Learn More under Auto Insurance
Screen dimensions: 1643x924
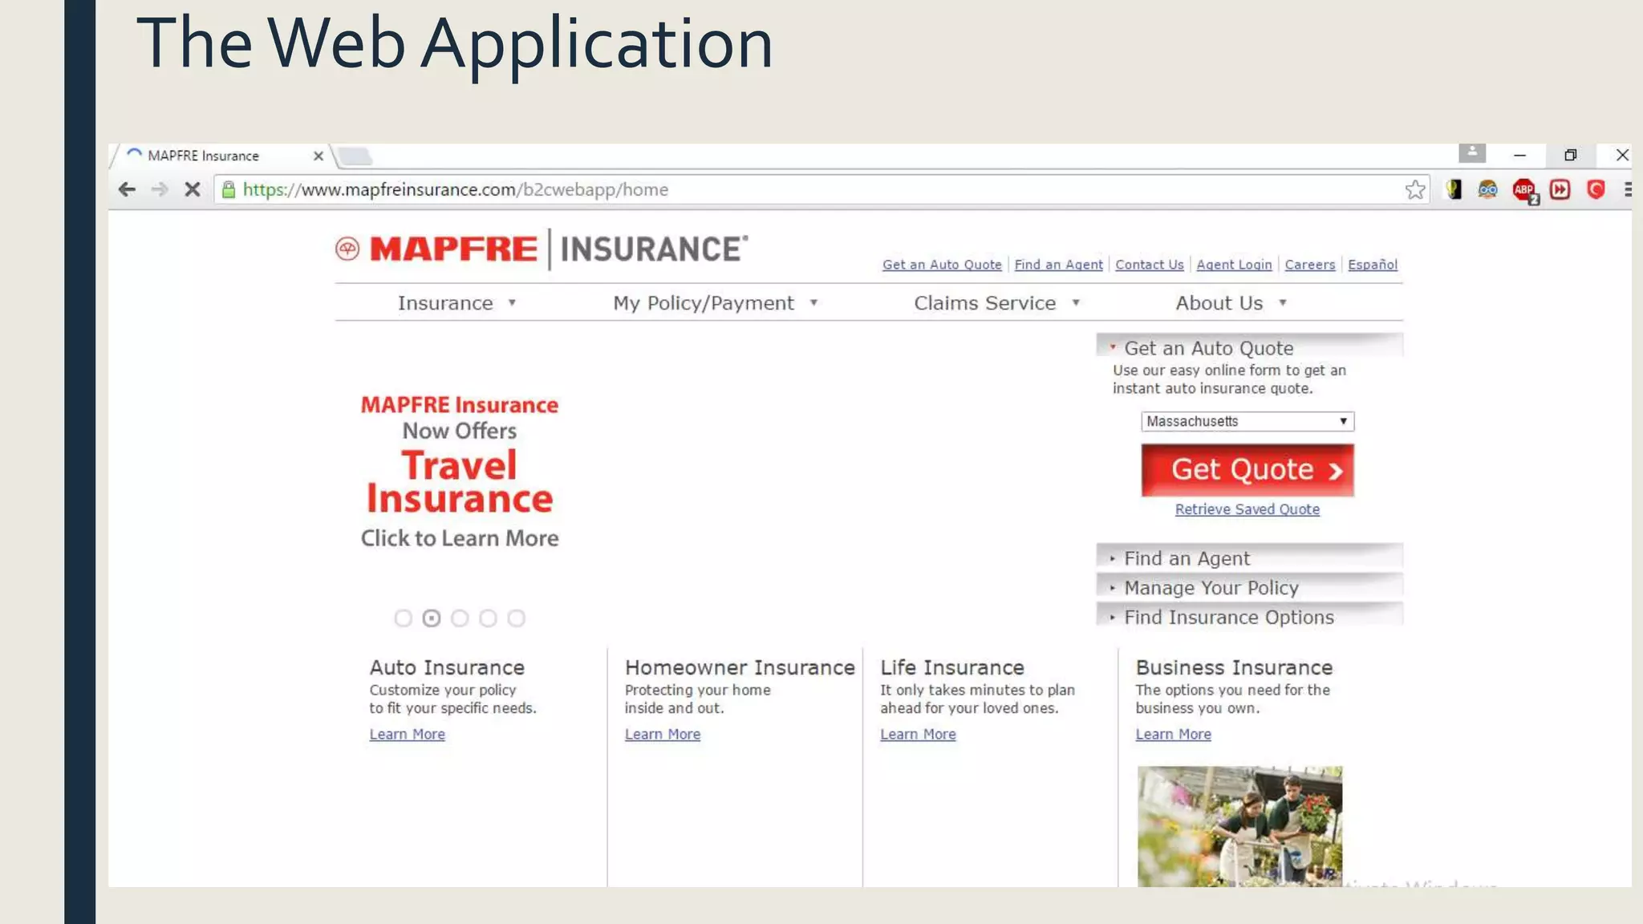[407, 734]
